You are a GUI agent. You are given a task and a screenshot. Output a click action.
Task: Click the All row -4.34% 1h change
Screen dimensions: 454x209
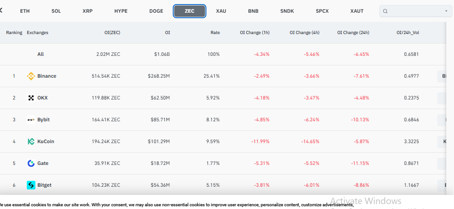click(262, 54)
